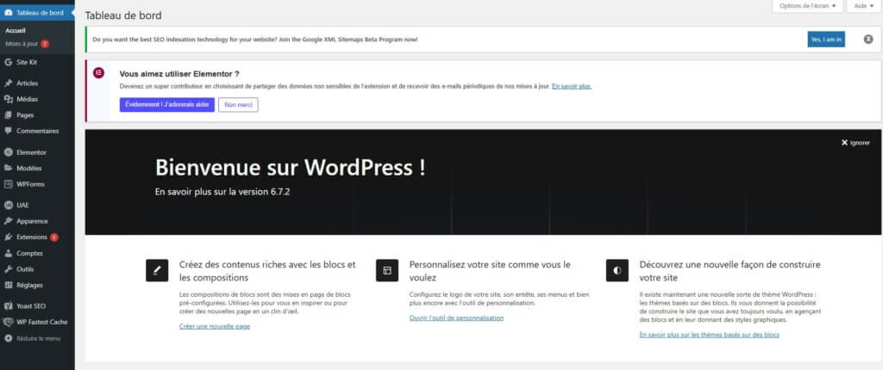This screenshot has width=883, height=370.
Task: Click the Vous aimez utiliser Elementor ? heading
Action: tap(179, 73)
